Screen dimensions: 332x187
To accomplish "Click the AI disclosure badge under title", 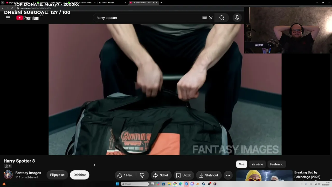I will [8, 166].
